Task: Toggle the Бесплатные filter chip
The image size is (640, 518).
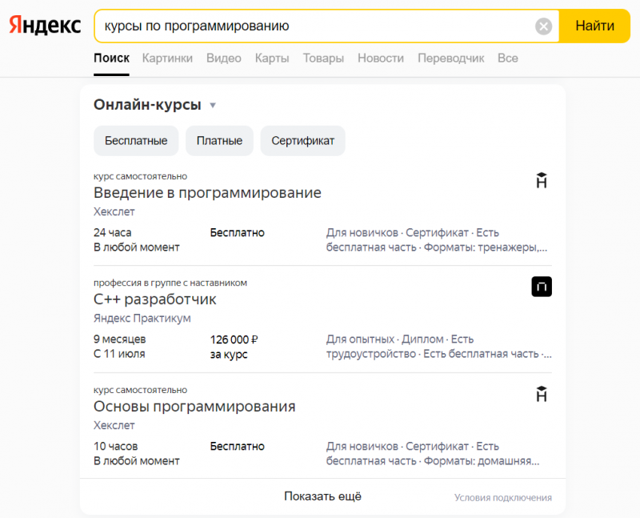Action: click(x=136, y=141)
